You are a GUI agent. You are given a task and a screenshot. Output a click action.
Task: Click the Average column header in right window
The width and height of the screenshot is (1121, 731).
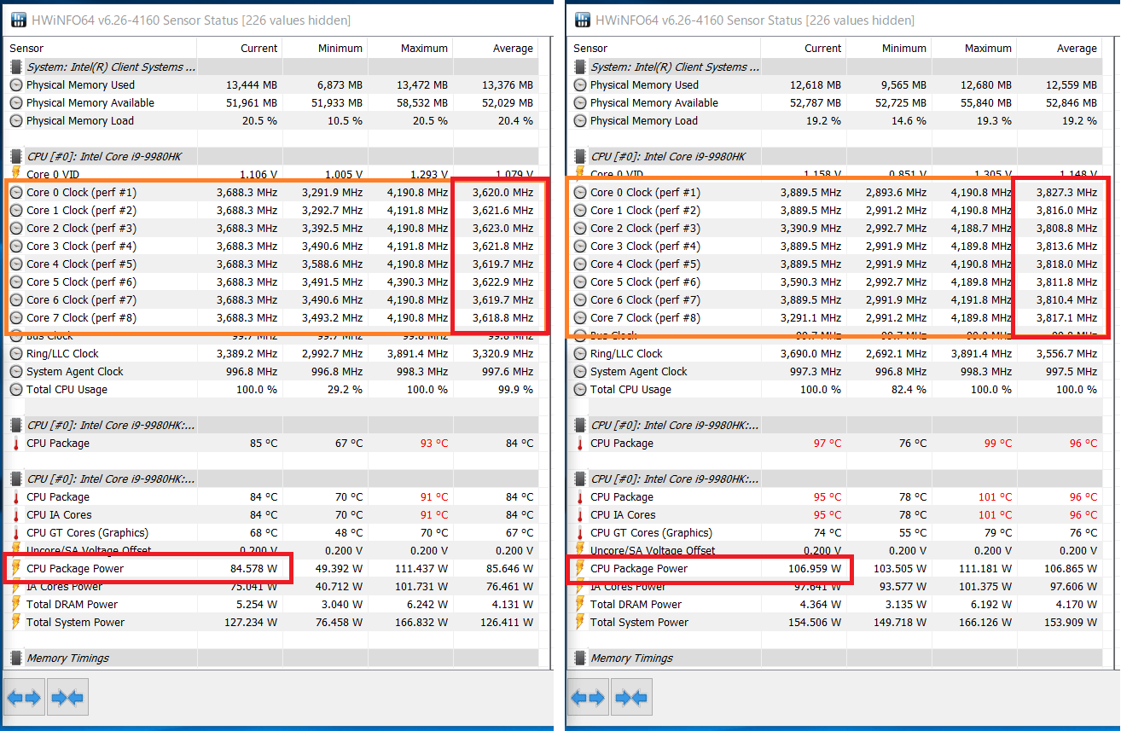coord(1060,49)
